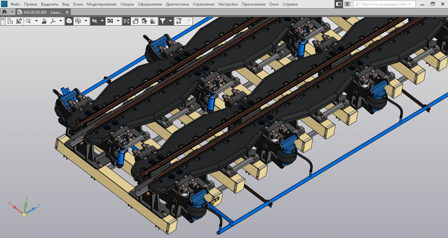Open the selection filter funnel tool
Viewport: 448px width, 238px height.
[162, 21]
